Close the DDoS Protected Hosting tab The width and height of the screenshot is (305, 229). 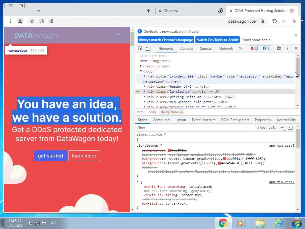(231, 11)
